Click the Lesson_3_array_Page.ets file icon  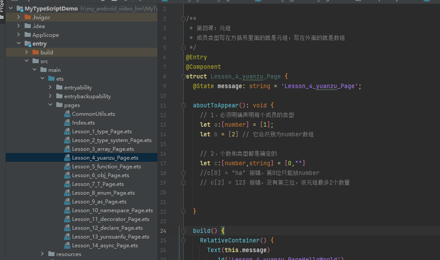[x=67, y=149]
